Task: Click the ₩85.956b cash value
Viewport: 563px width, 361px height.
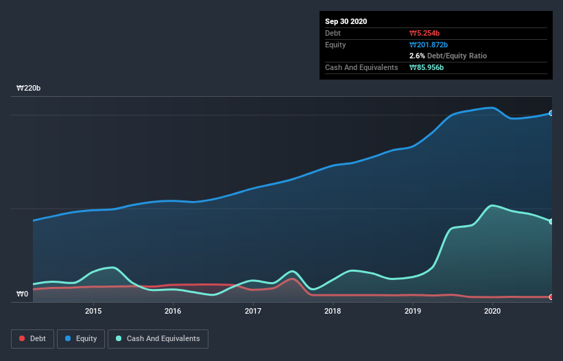Action: [x=427, y=67]
